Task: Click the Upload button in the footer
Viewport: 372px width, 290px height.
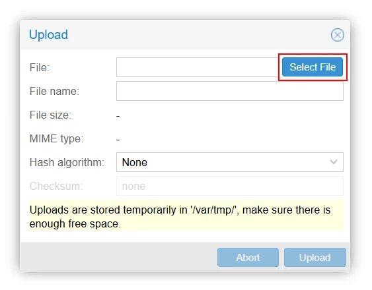Action: tap(315, 257)
